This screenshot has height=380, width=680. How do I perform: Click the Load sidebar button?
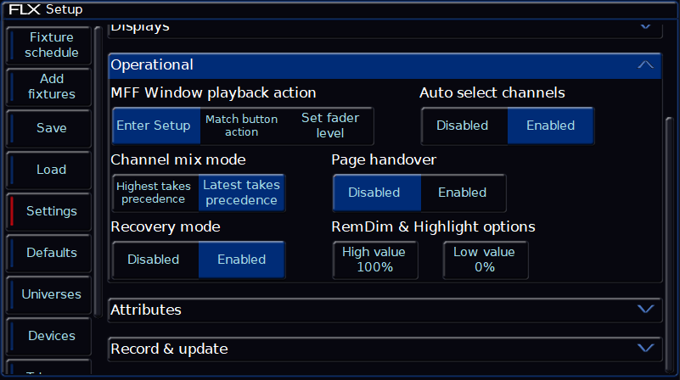[x=49, y=170]
